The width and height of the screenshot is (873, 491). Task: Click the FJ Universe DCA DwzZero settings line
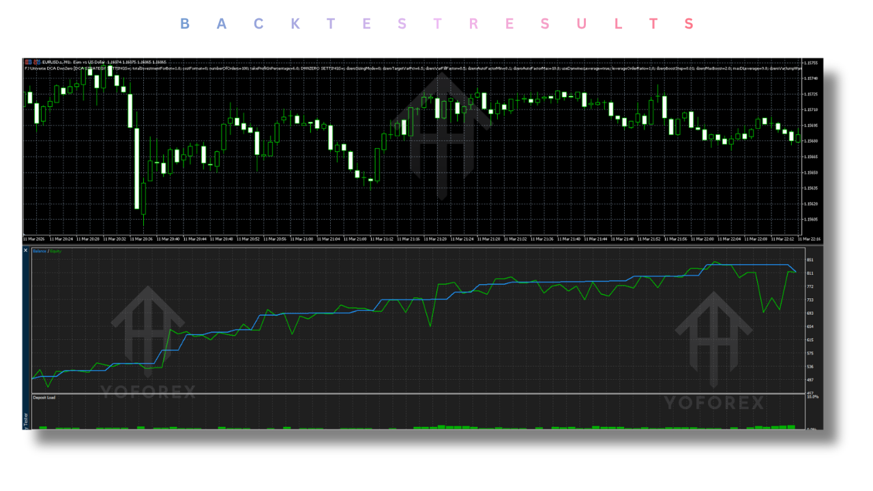[x=413, y=68]
